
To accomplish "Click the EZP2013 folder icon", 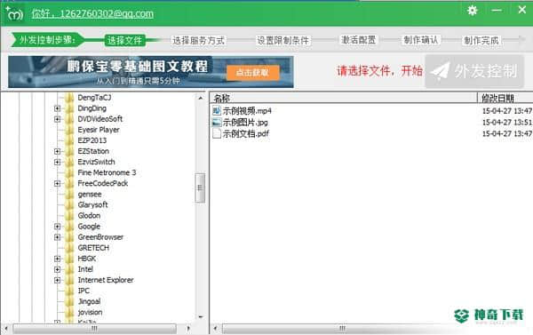I will pyautogui.click(x=69, y=140).
